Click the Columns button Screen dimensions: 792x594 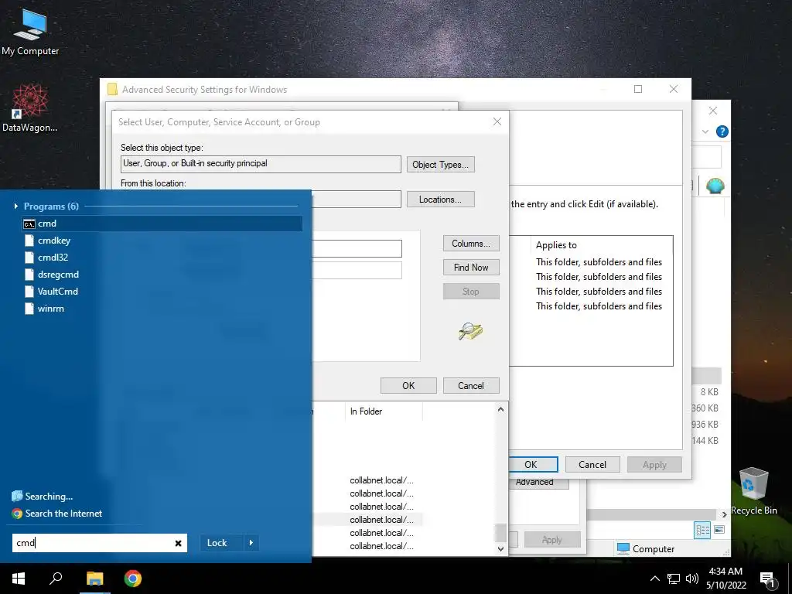coord(471,244)
